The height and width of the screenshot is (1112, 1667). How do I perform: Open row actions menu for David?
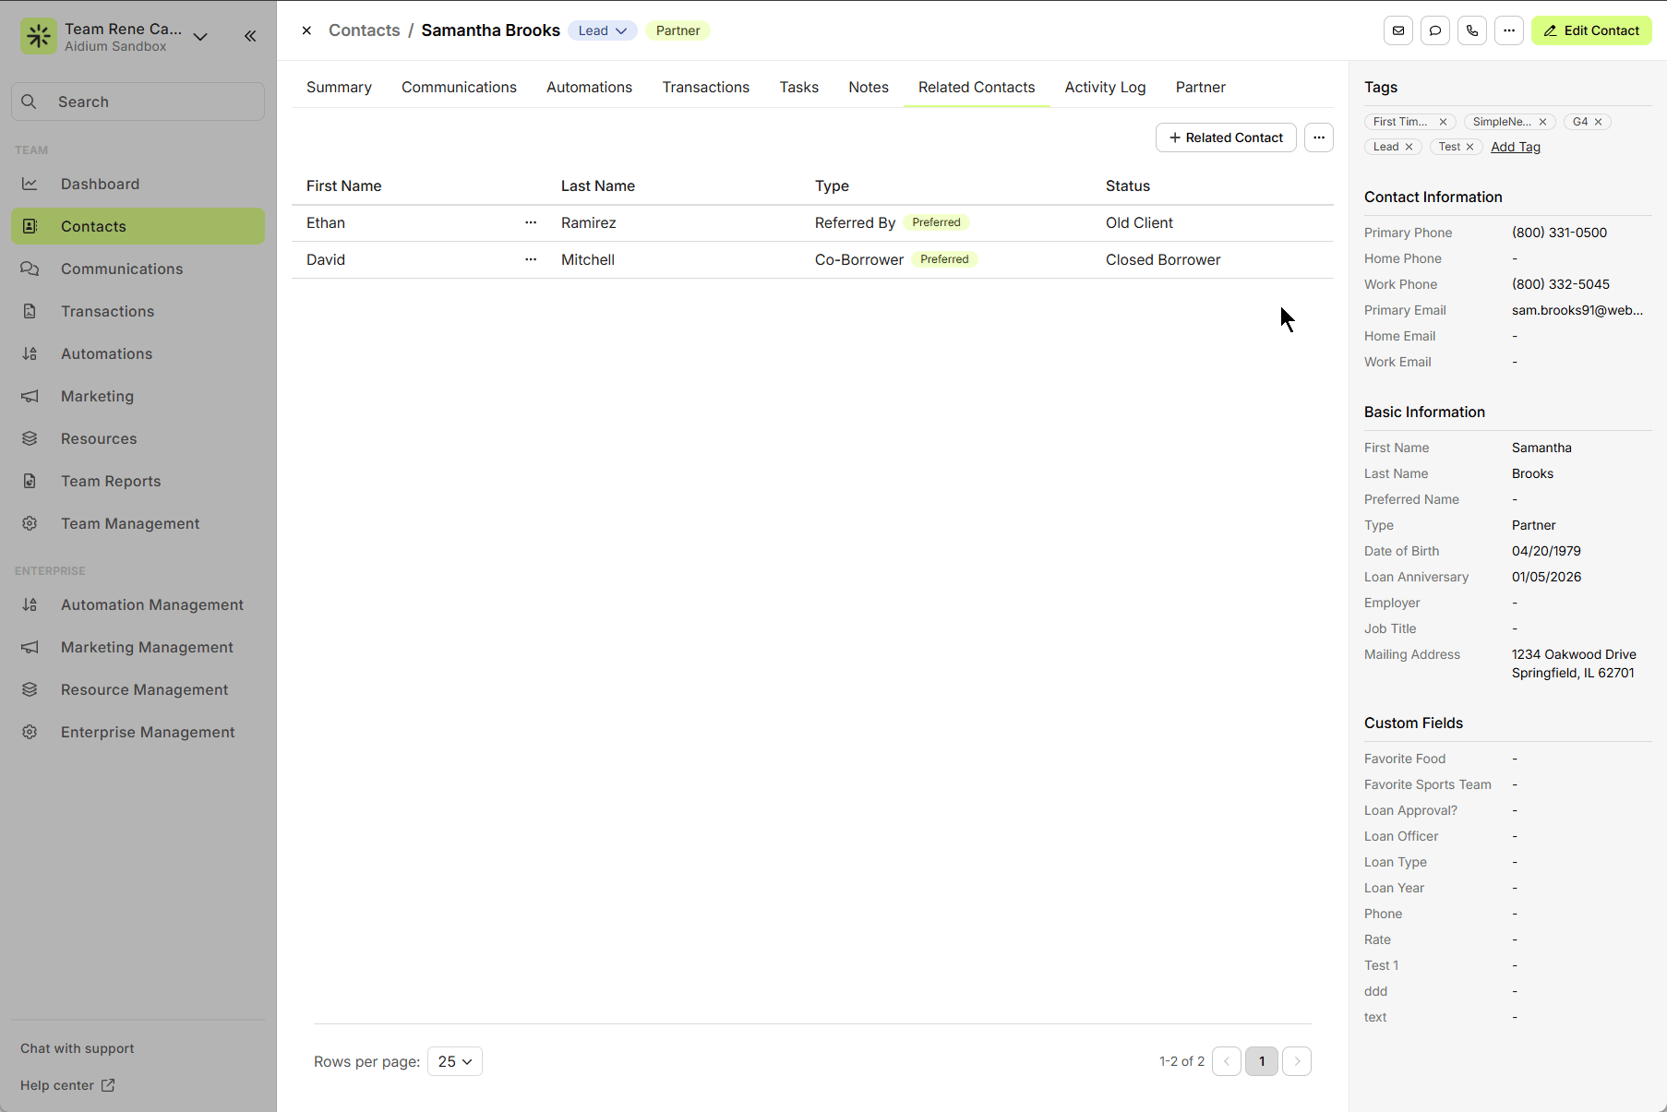tap(531, 259)
